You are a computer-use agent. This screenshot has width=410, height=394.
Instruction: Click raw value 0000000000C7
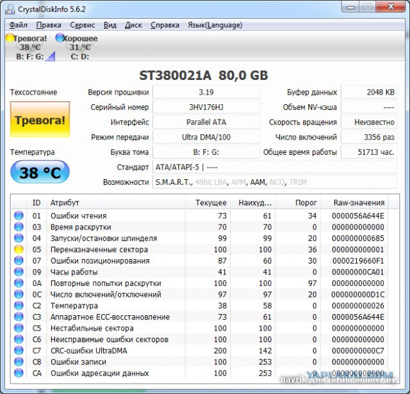(x=358, y=351)
